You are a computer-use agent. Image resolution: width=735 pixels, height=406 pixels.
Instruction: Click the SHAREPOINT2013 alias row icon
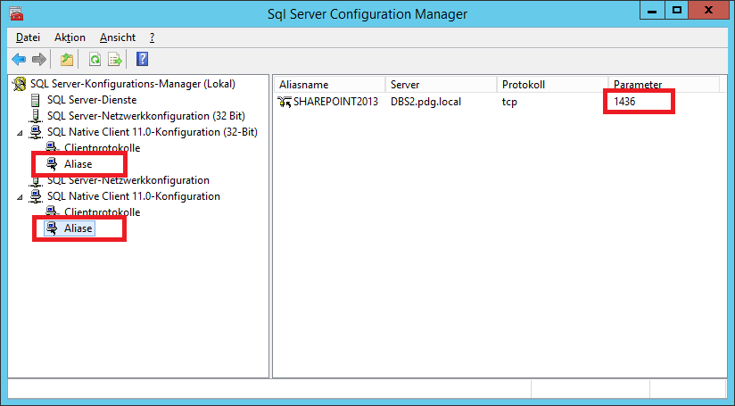[x=285, y=101]
